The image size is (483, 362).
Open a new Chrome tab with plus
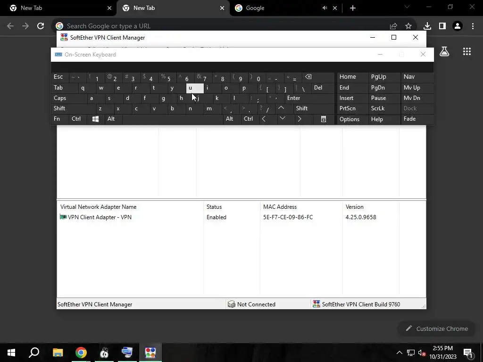(x=353, y=8)
